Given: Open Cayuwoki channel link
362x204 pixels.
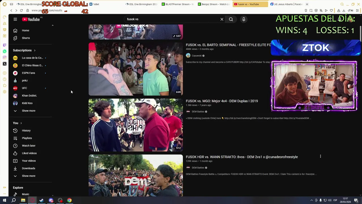Looking at the screenshot, I should coord(197,56).
